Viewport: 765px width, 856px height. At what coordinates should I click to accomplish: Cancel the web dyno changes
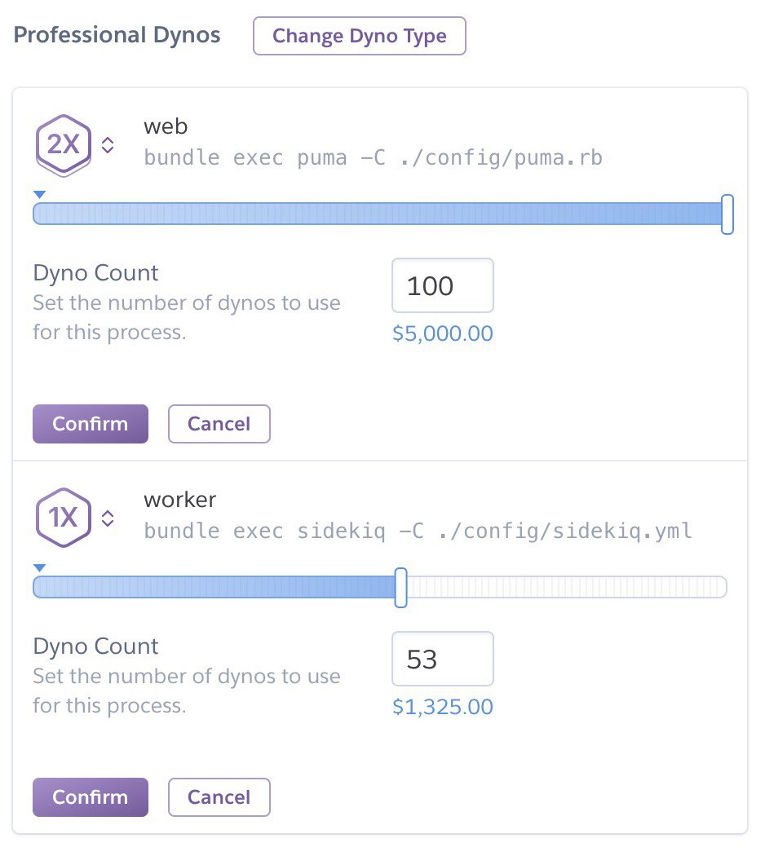[219, 424]
